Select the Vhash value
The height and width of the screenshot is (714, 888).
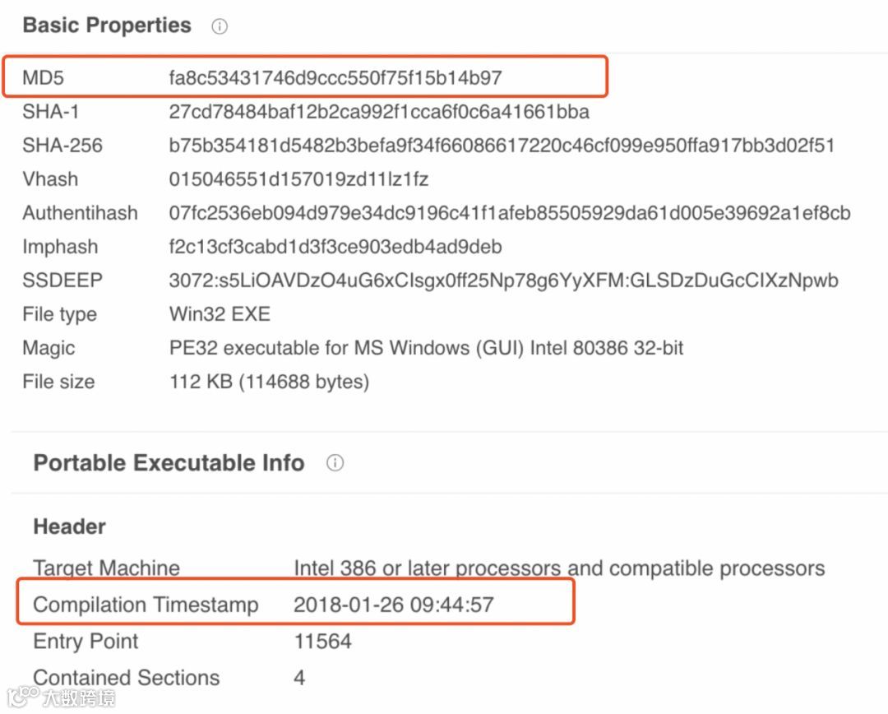tap(298, 179)
